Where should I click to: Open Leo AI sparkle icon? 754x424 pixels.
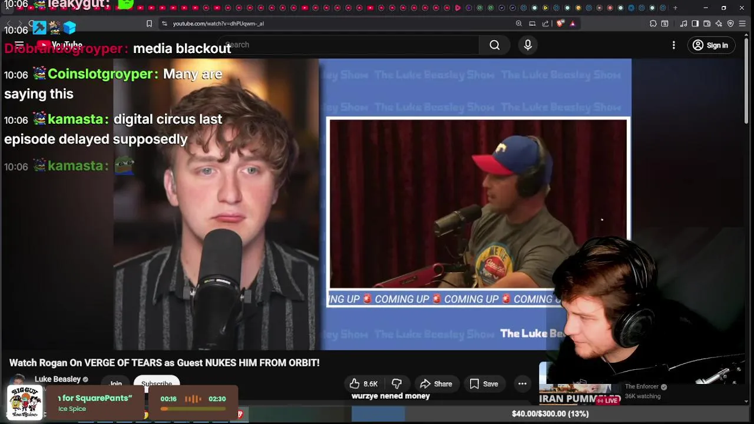click(719, 24)
